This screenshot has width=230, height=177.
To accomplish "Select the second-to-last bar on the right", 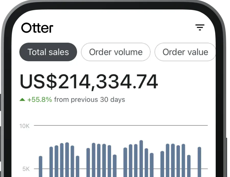I will [x=189, y=166].
